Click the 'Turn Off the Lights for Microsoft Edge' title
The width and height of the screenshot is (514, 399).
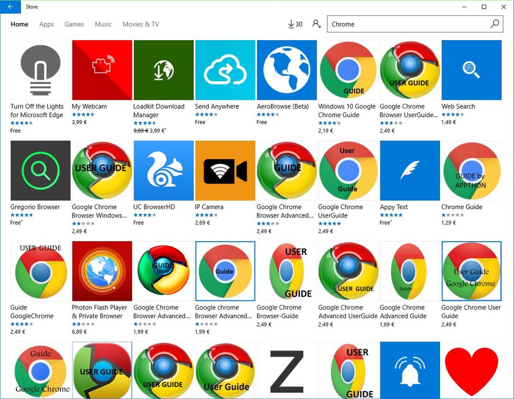tap(36, 111)
